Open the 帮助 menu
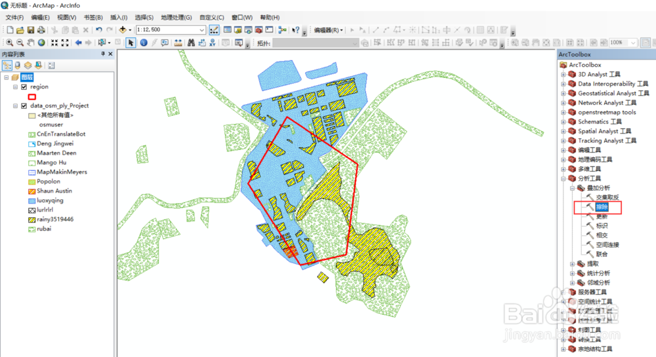The image size is (656, 357). (270, 18)
